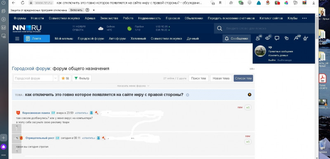Open Дачный navigation tab

(193, 39)
